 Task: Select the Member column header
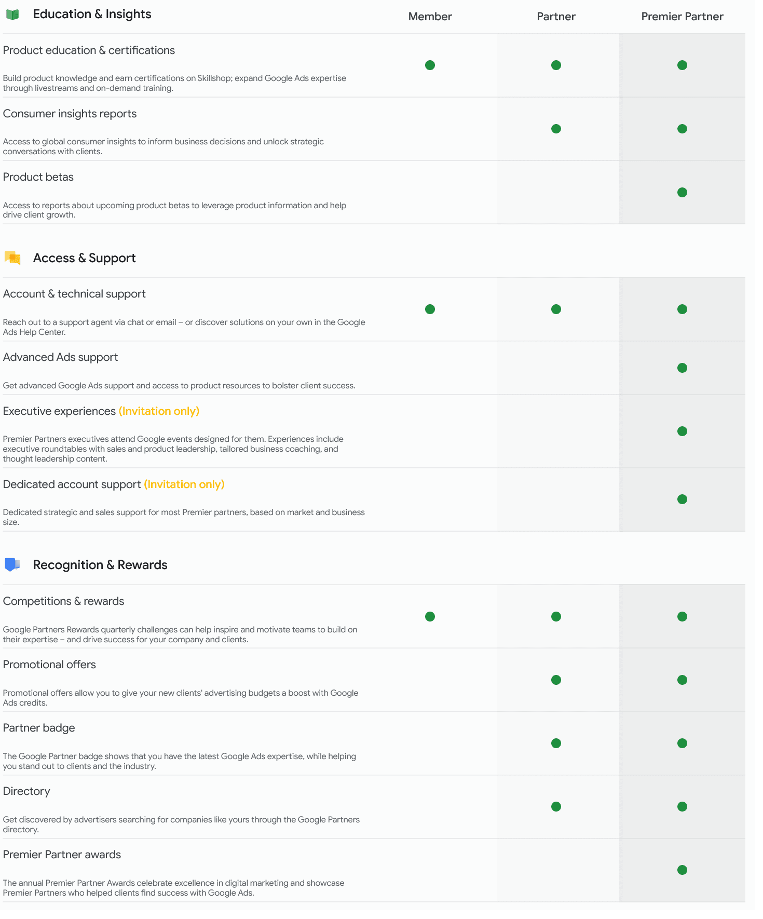point(430,17)
